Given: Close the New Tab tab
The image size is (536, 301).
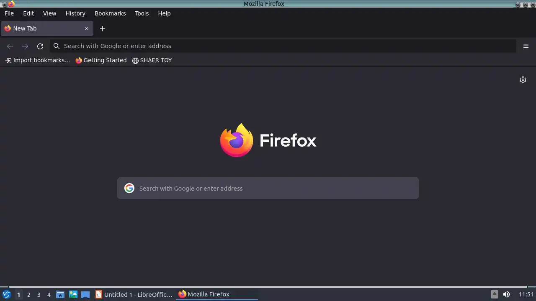Looking at the screenshot, I should tap(87, 28).
